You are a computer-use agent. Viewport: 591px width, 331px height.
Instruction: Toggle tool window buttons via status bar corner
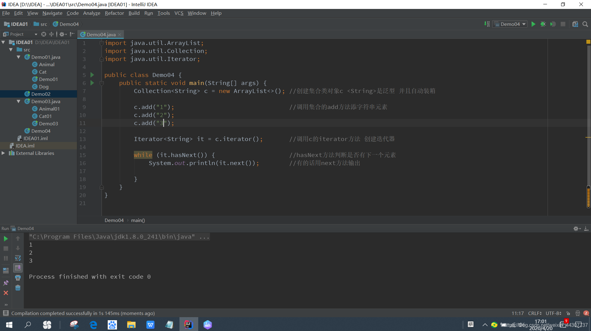[x=6, y=313]
